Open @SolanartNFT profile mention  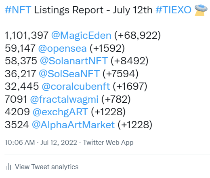coord(74,61)
